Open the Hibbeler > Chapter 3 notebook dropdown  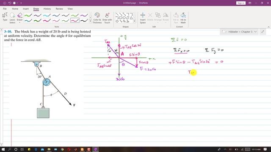[239, 32]
